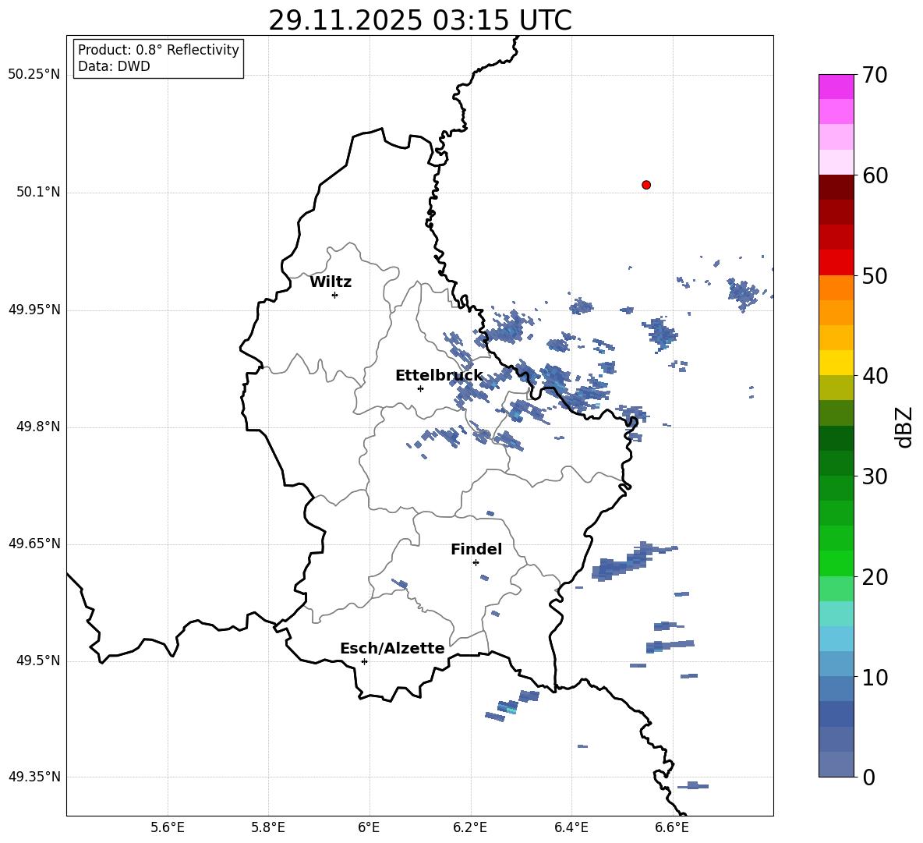Click the 50 dBZ colorbar label

[x=875, y=276]
